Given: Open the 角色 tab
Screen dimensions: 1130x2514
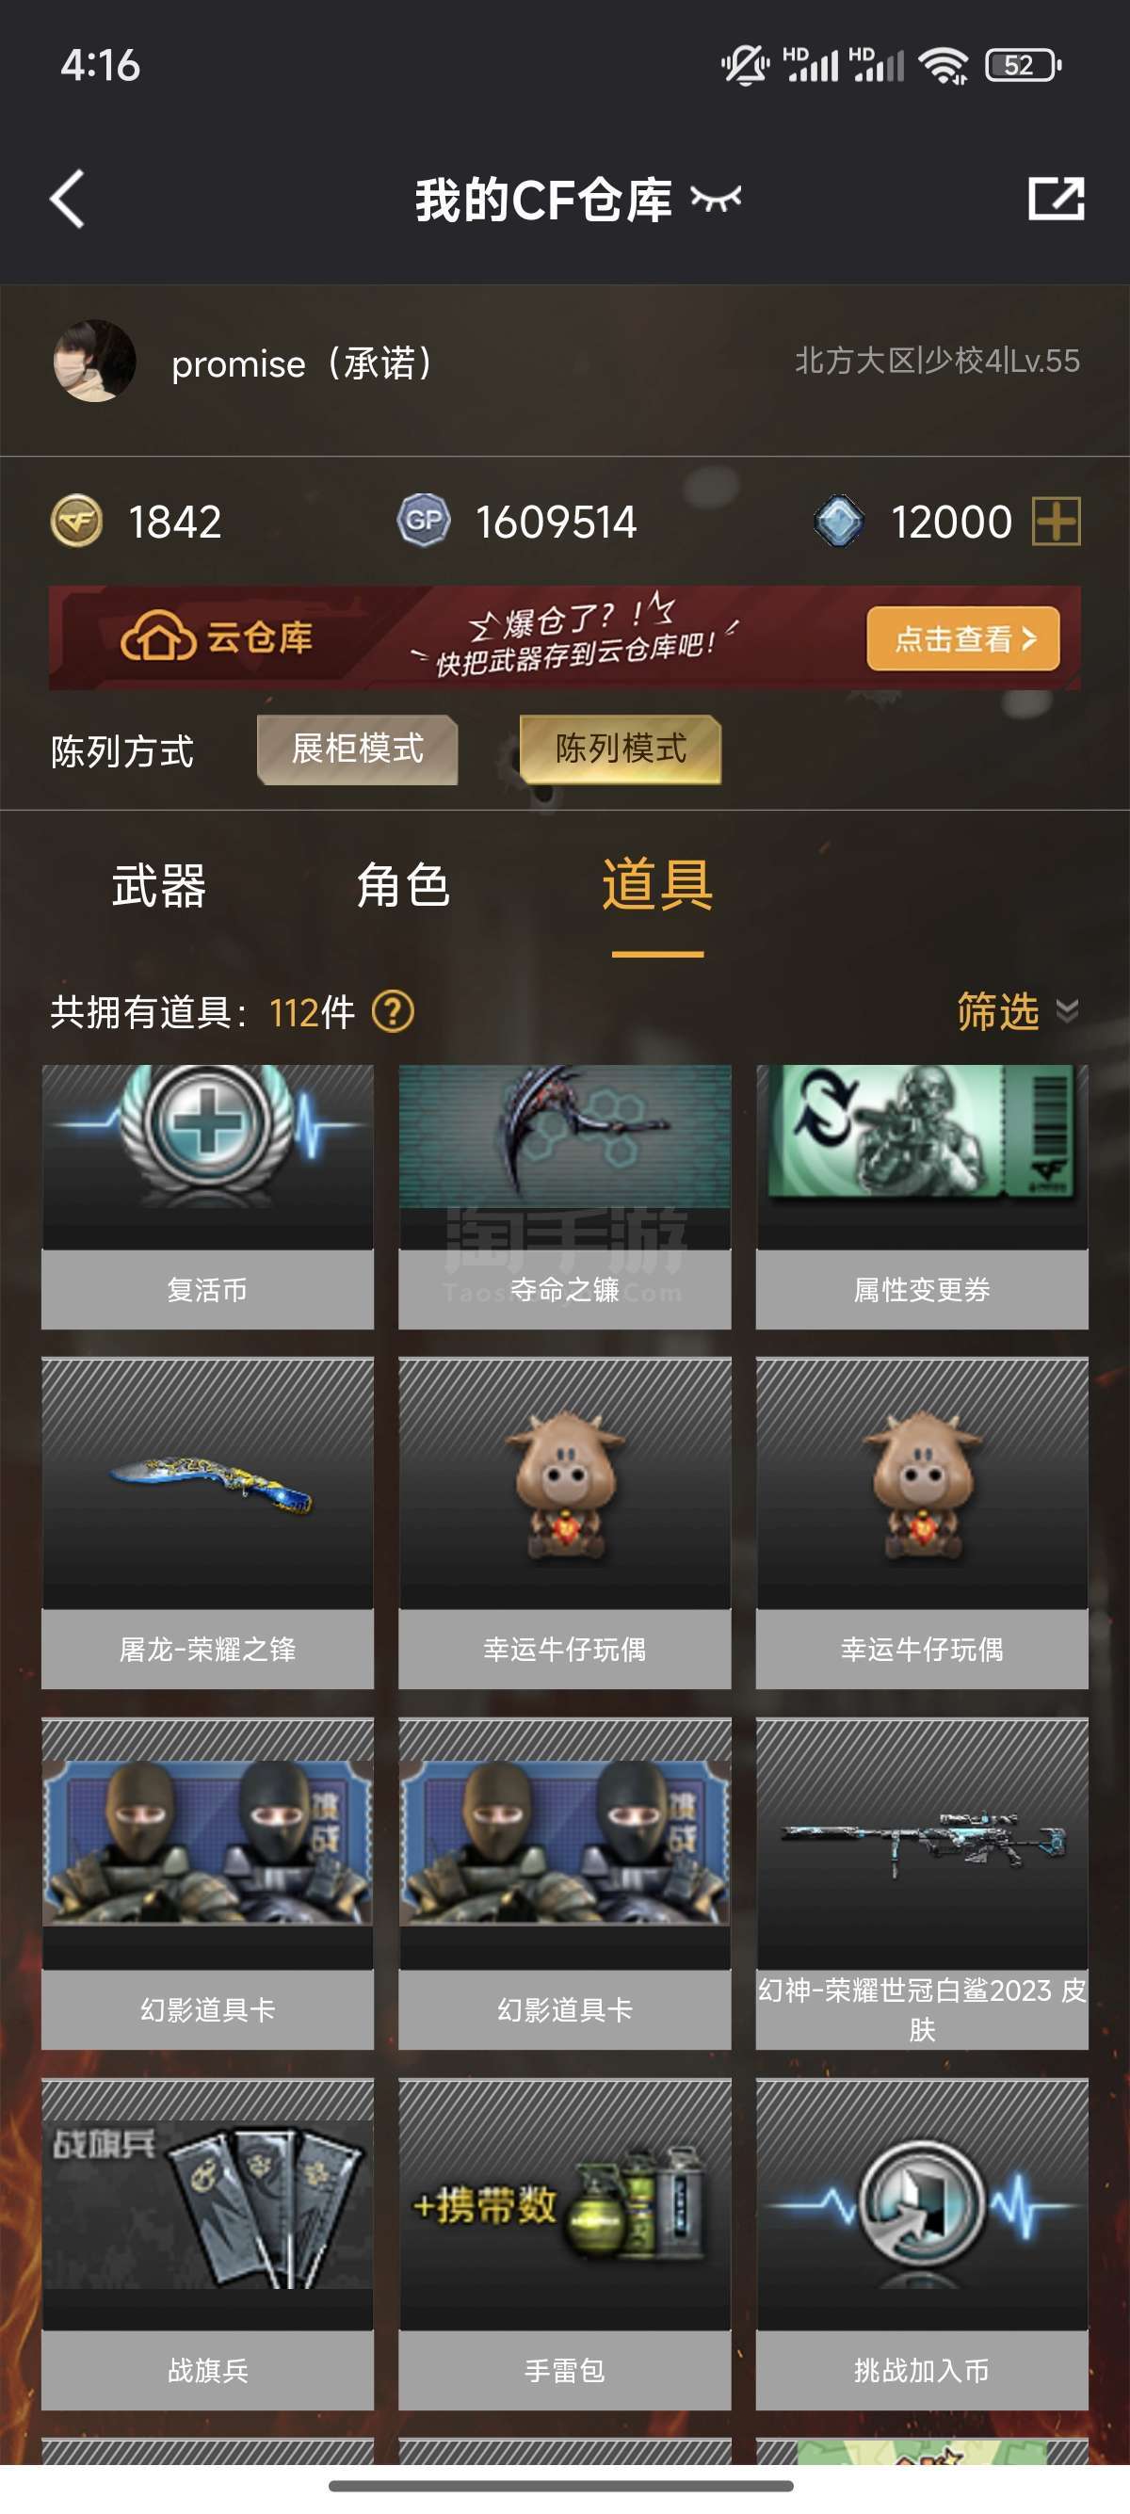Looking at the screenshot, I should (x=403, y=886).
